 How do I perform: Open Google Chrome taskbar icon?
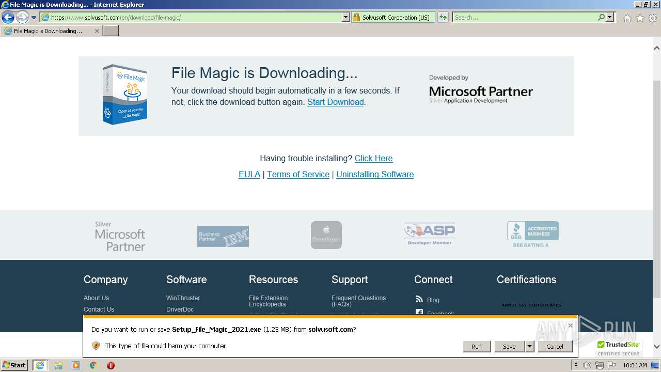(x=93, y=365)
